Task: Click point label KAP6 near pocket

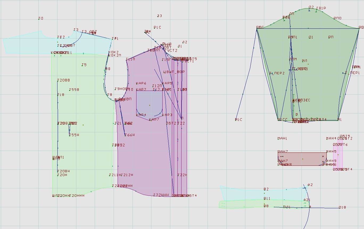Action: click(x=141, y=83)
